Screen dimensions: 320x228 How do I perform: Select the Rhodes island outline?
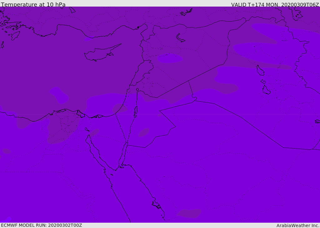(15, 36)
